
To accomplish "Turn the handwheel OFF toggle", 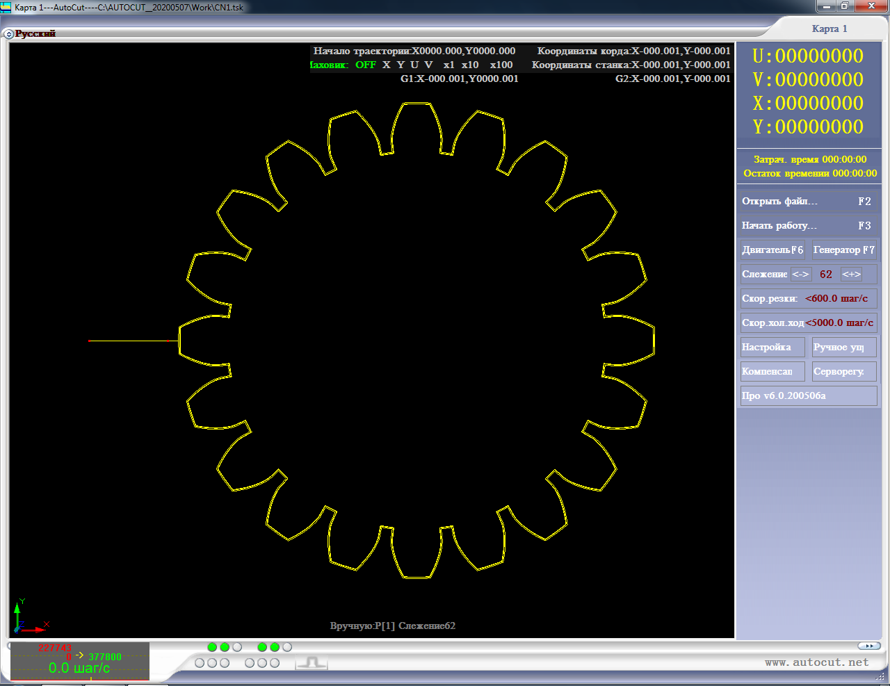I will point(365,65).
